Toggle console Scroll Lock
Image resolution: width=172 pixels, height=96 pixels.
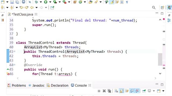coord(121,91)
